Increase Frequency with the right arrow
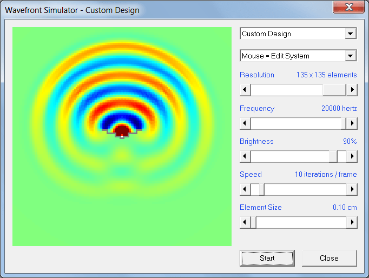Viewport: 369px width, 278px height. [352, 123]
